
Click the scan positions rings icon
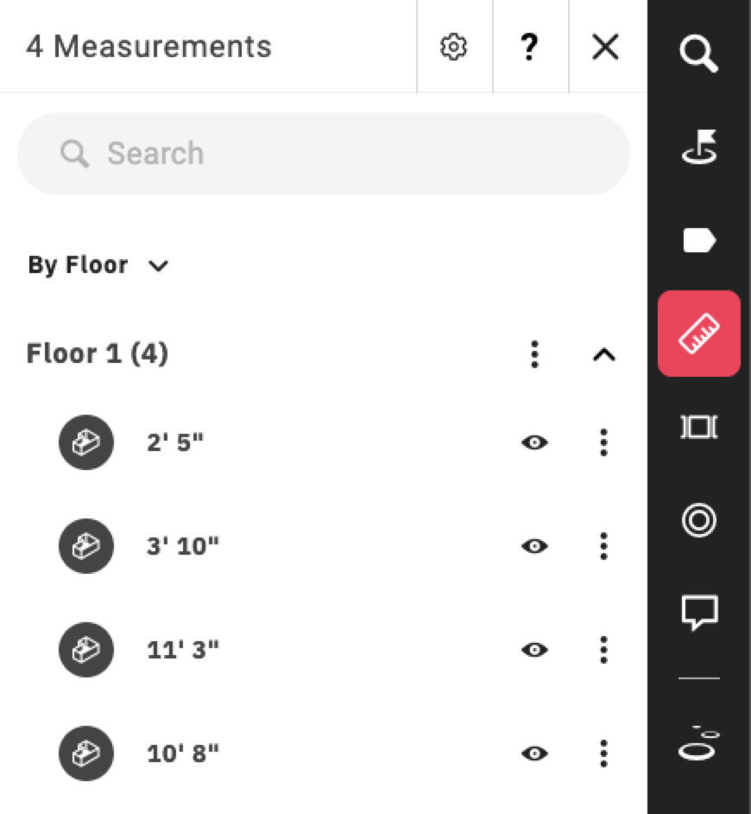click(698, 743)
